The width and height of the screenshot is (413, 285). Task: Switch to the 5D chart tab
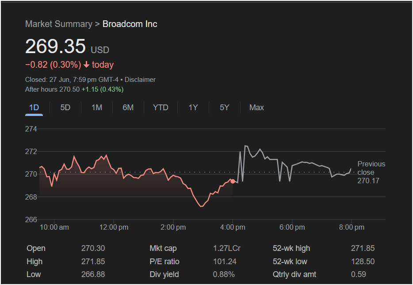65,108
